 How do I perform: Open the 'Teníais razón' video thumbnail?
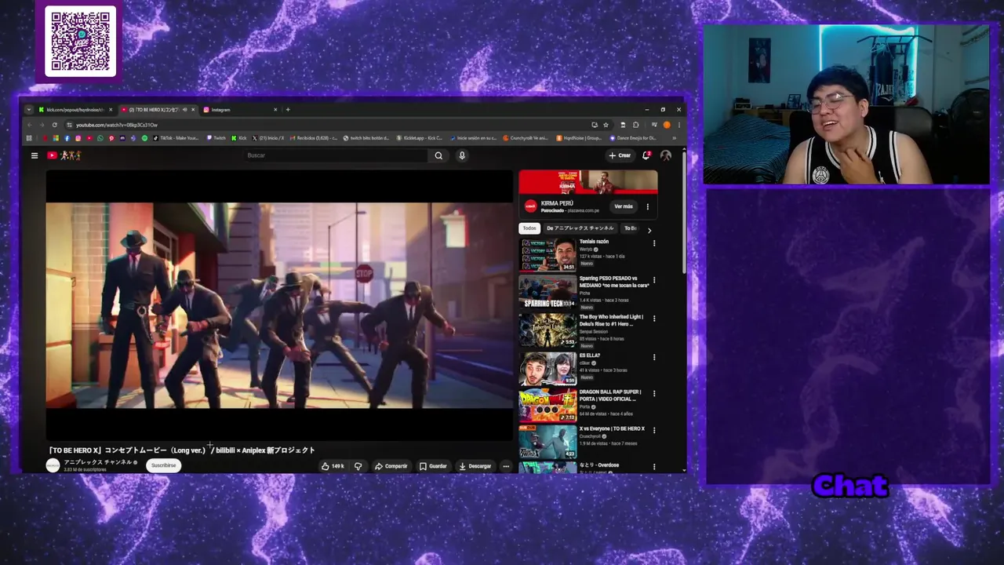coord(548,254)
